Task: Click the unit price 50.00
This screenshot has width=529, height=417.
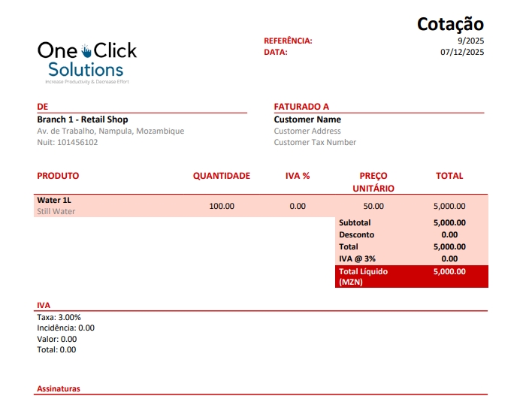Action: (373, 206)
